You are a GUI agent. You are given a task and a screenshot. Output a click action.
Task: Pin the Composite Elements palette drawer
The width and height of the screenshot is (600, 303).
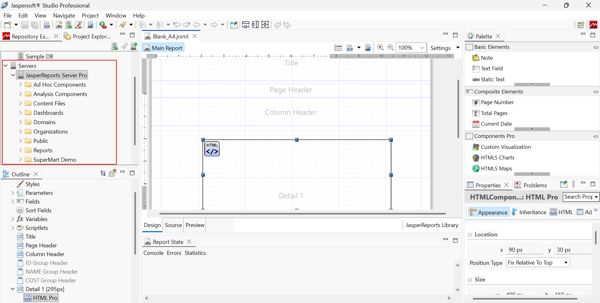click(x=596, y=92)
